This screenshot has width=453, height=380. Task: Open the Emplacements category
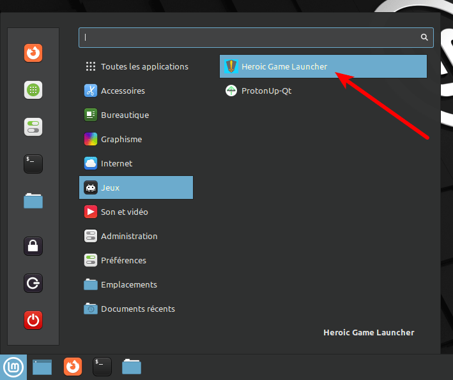(x=136, y=284)
